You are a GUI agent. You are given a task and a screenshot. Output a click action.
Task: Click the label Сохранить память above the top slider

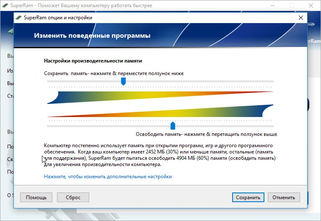point(114,73)
